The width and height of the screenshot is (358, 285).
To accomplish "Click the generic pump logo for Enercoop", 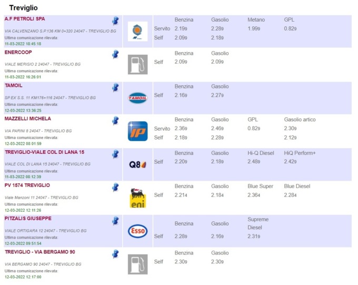I will (138, 64).
